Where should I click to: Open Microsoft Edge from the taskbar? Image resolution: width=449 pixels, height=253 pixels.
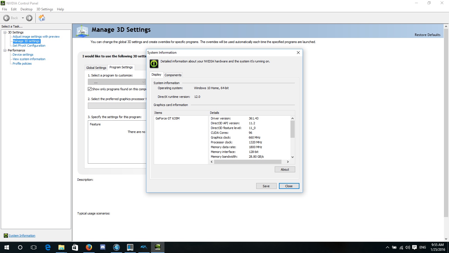click(x=48, y=247)
